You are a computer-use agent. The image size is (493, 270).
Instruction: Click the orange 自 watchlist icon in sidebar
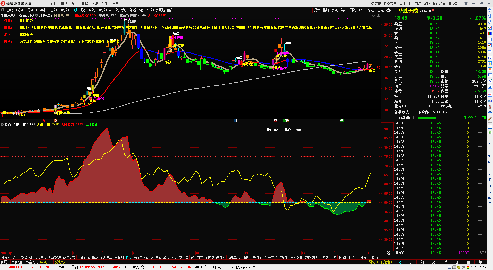coord(490,69)
